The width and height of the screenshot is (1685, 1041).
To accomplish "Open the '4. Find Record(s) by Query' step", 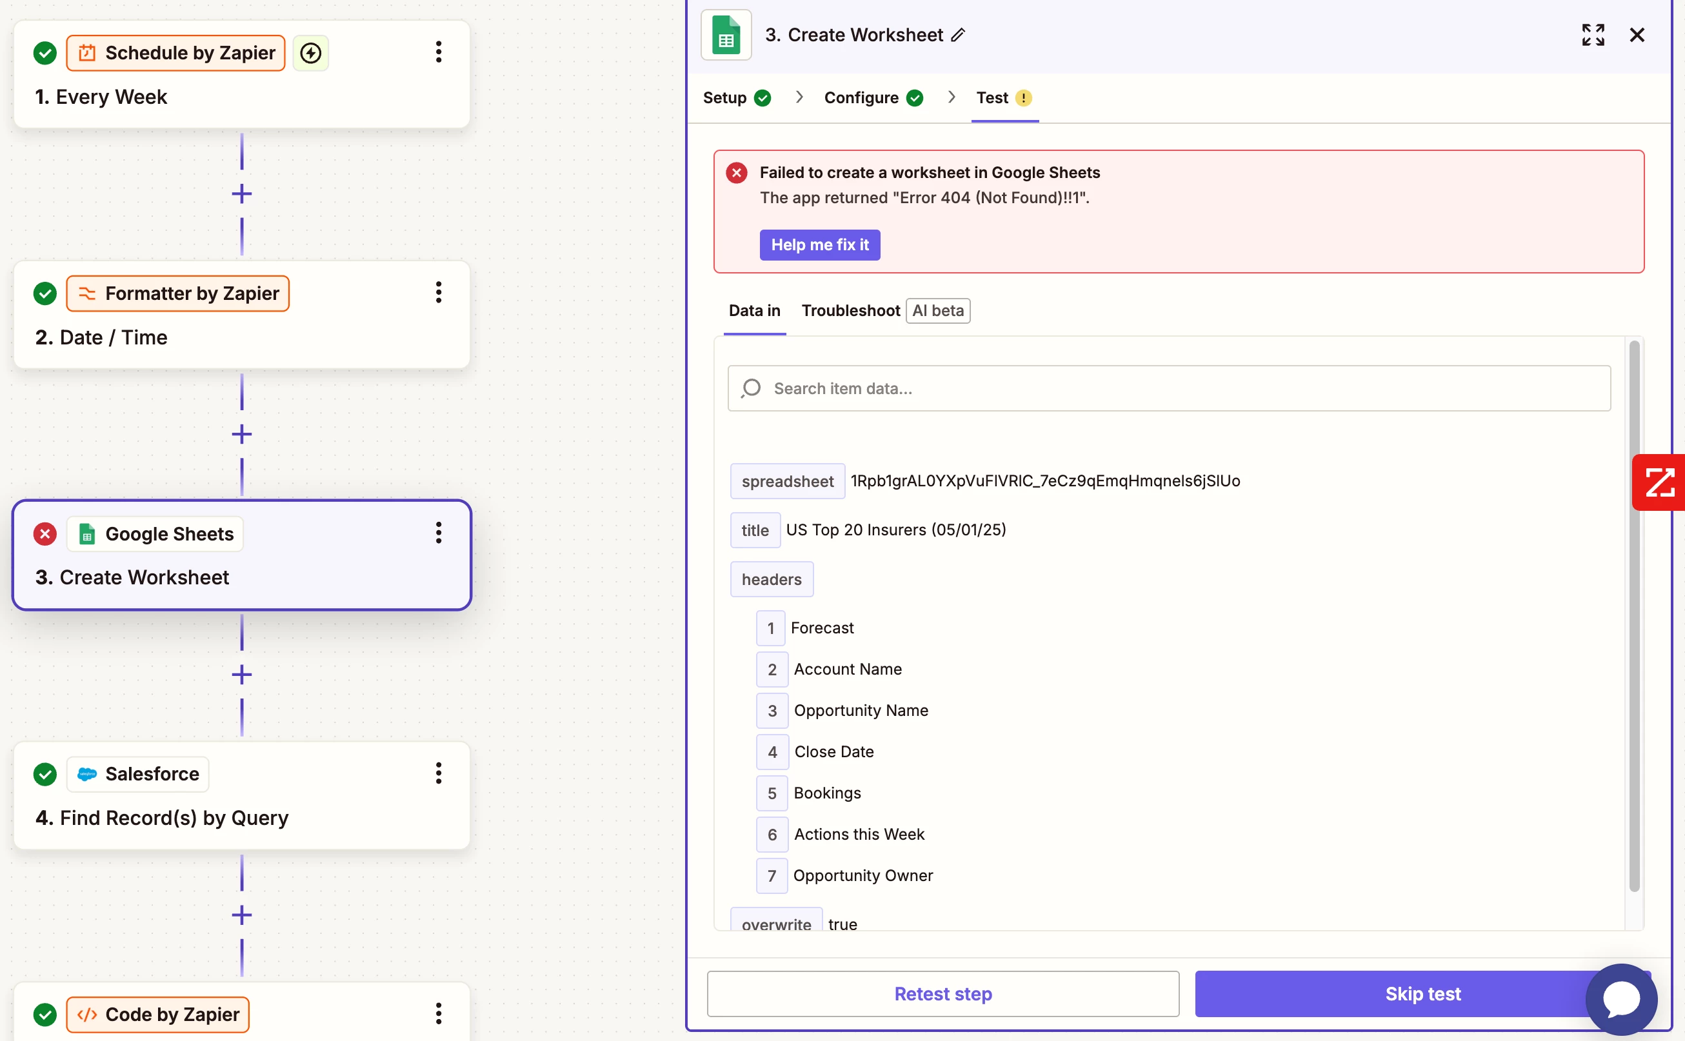I will tap(242, 795).
